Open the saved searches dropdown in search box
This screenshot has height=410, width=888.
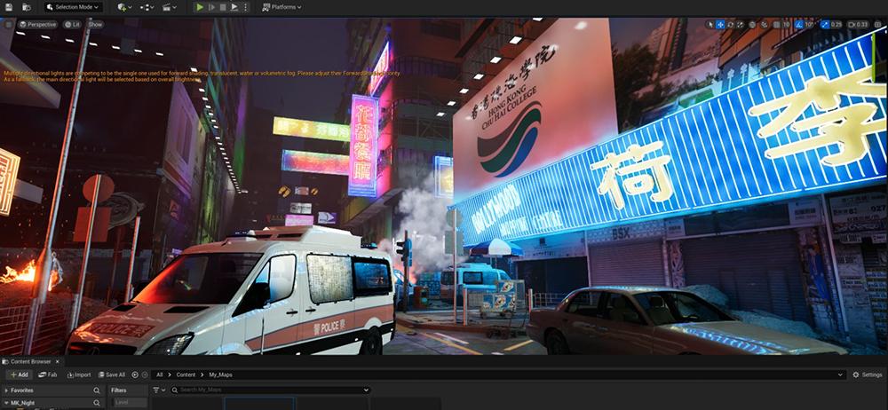366,390
